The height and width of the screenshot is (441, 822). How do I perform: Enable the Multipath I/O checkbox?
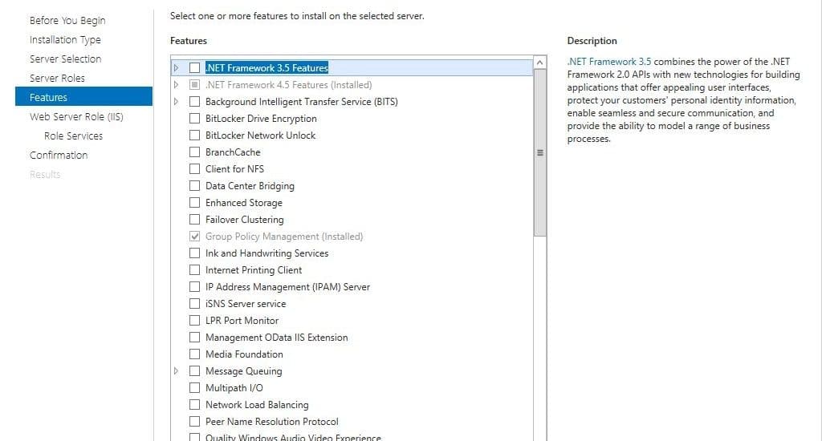194,387
